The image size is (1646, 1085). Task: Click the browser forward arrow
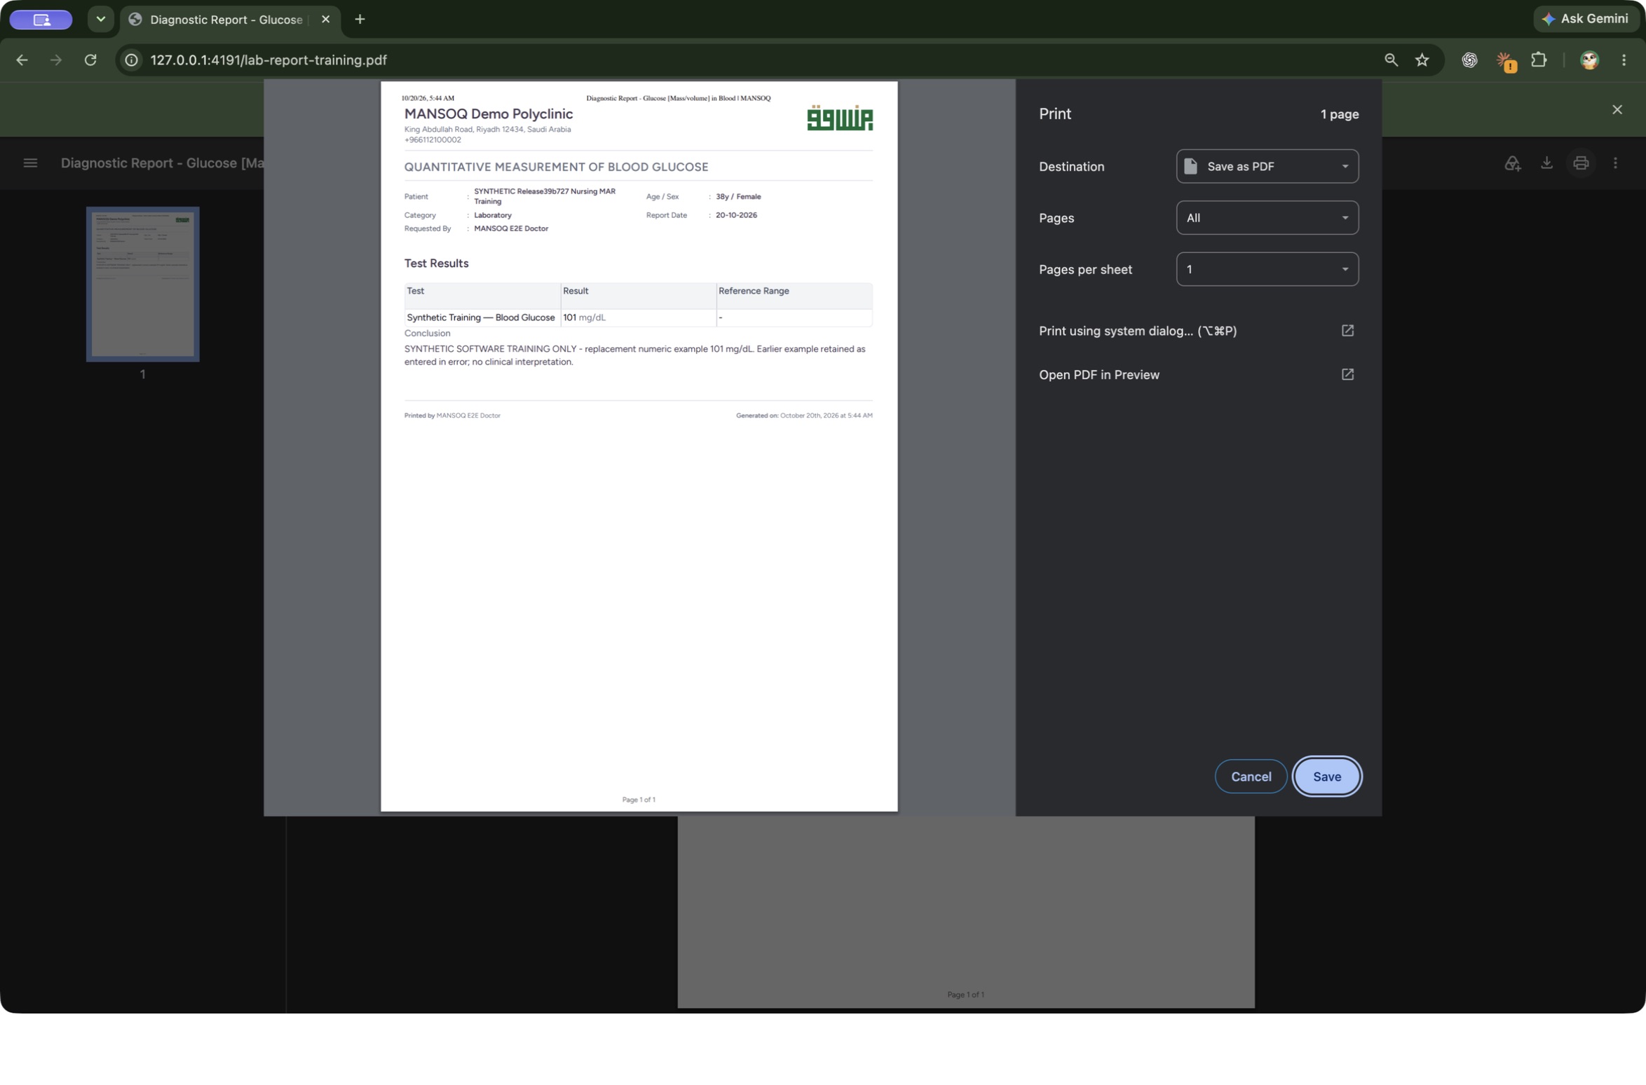coord(56,60)
